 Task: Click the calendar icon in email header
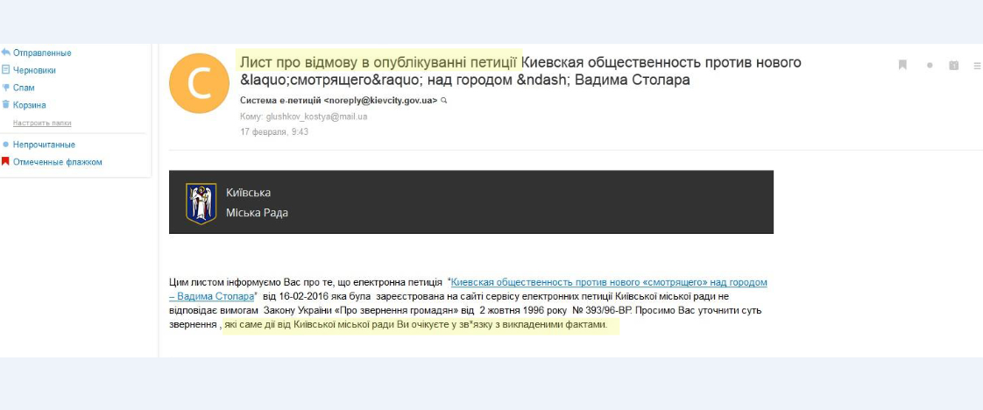(x=954, y=66)
